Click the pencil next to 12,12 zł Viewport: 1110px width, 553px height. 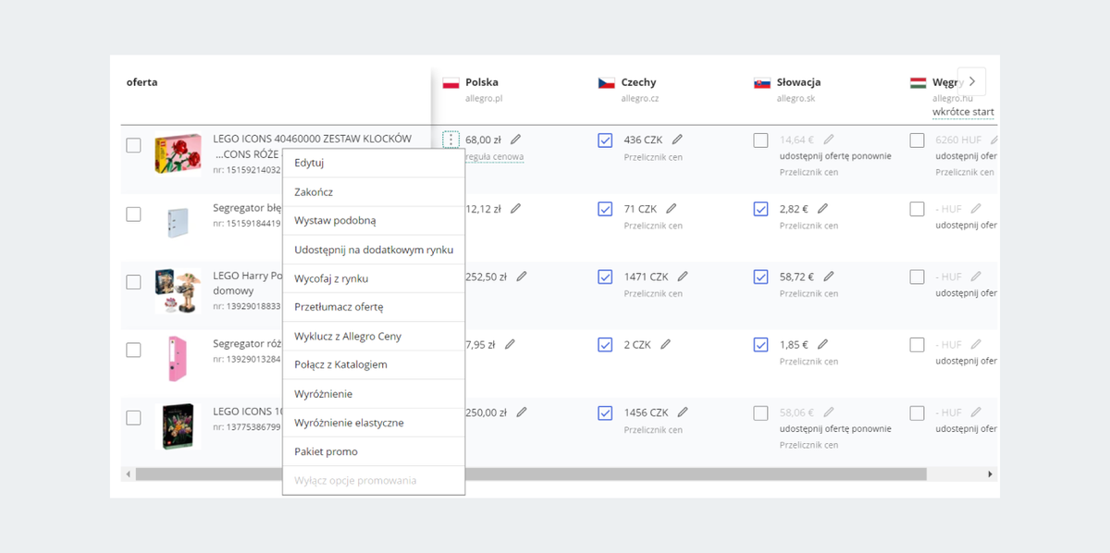pyautogui.click(x=515, y=208)
